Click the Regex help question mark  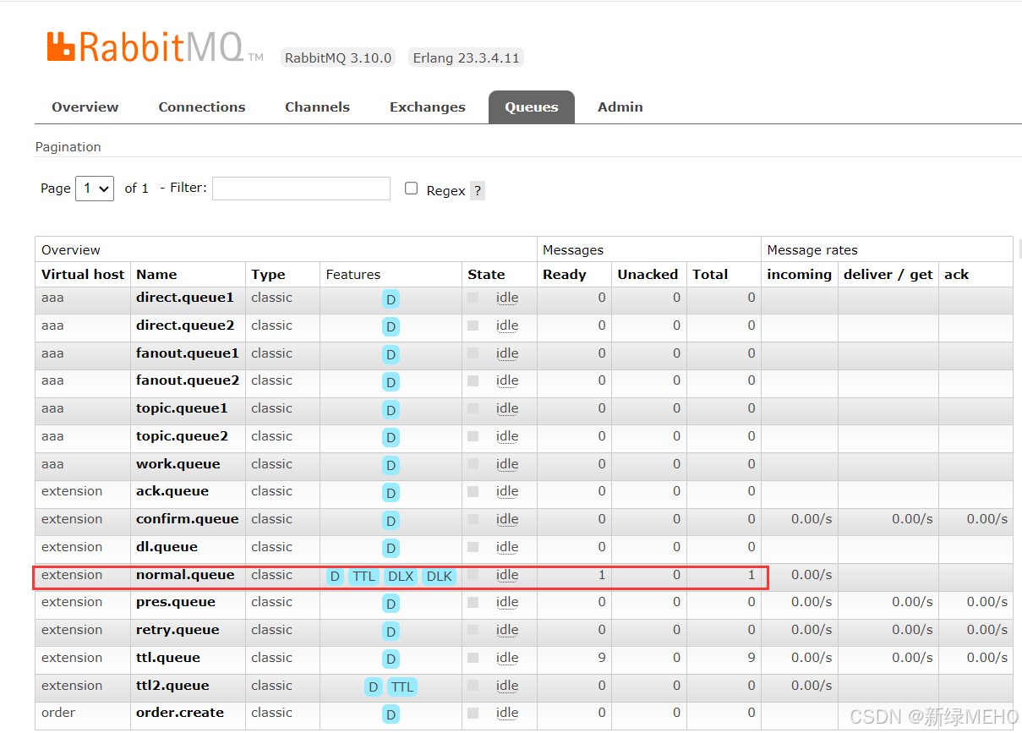point(478,190)
